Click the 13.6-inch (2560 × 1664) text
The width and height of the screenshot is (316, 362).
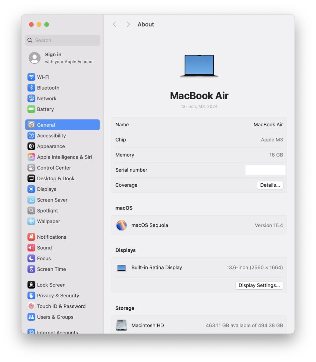pos(254,267)
